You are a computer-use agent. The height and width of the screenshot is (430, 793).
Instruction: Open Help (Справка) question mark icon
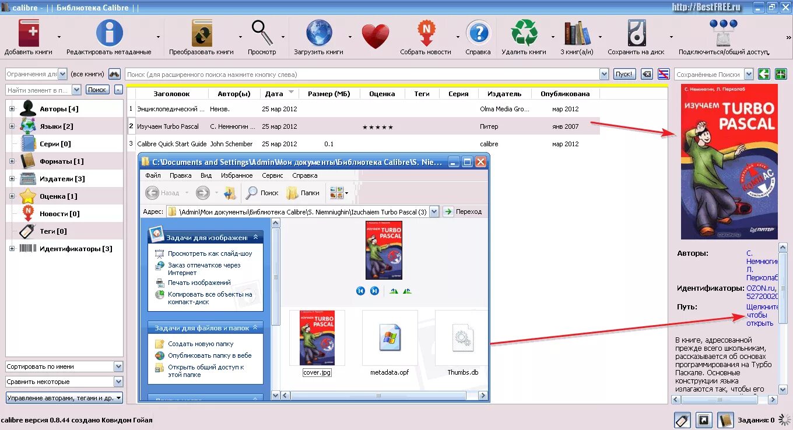[478, 33]
